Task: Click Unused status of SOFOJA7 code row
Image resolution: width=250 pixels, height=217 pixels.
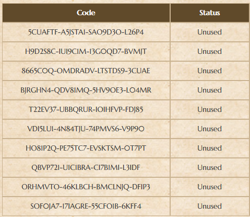Action: 210,207
